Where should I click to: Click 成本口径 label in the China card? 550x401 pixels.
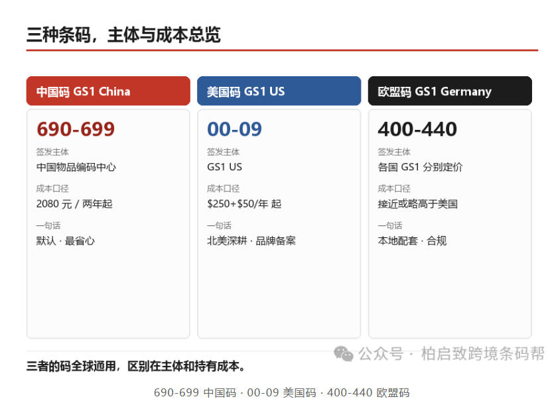click(x=52, y=189)
